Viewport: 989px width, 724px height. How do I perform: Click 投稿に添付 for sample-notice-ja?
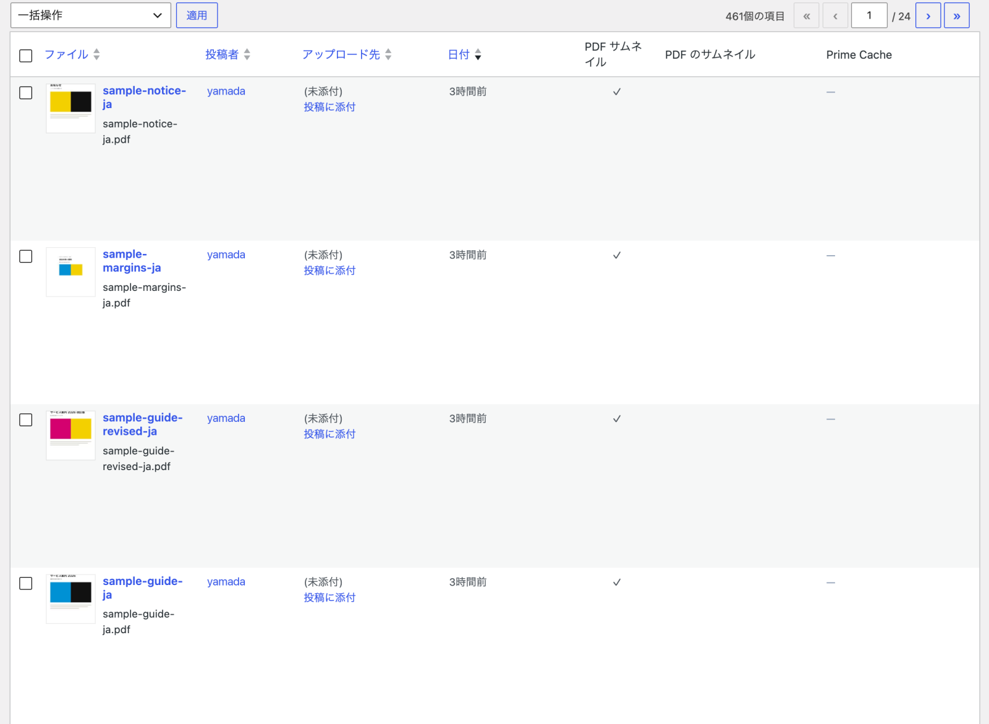tap(329, 107)
